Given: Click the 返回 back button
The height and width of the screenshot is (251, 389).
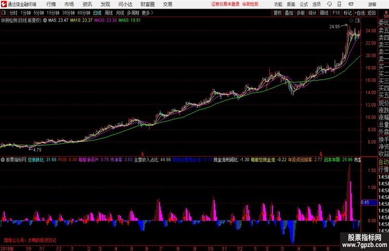Looking at the screenshot, I should (x=372, y=13).
